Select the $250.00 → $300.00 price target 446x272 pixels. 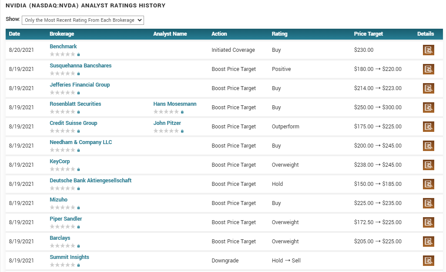point(378,107)
